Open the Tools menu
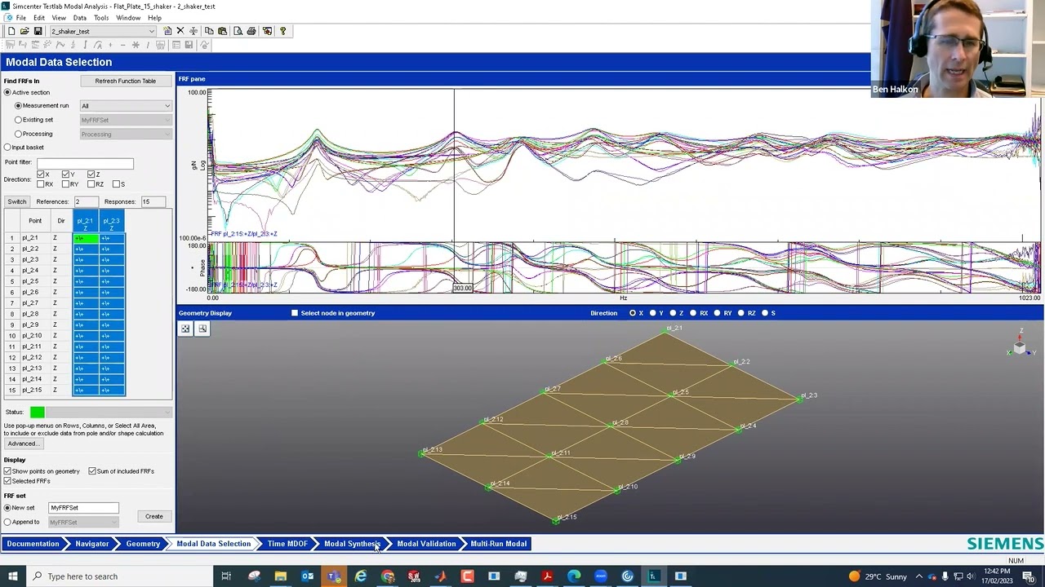1045x587 pixels. coord(101,17)
